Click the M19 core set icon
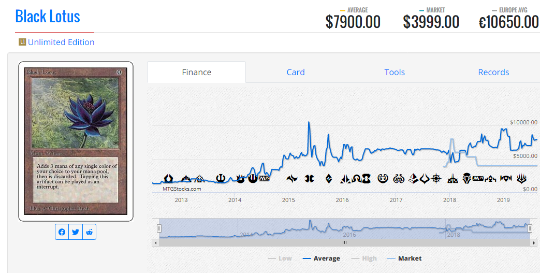The width and height of the screenshot is (540, 273). coord(478,179)
